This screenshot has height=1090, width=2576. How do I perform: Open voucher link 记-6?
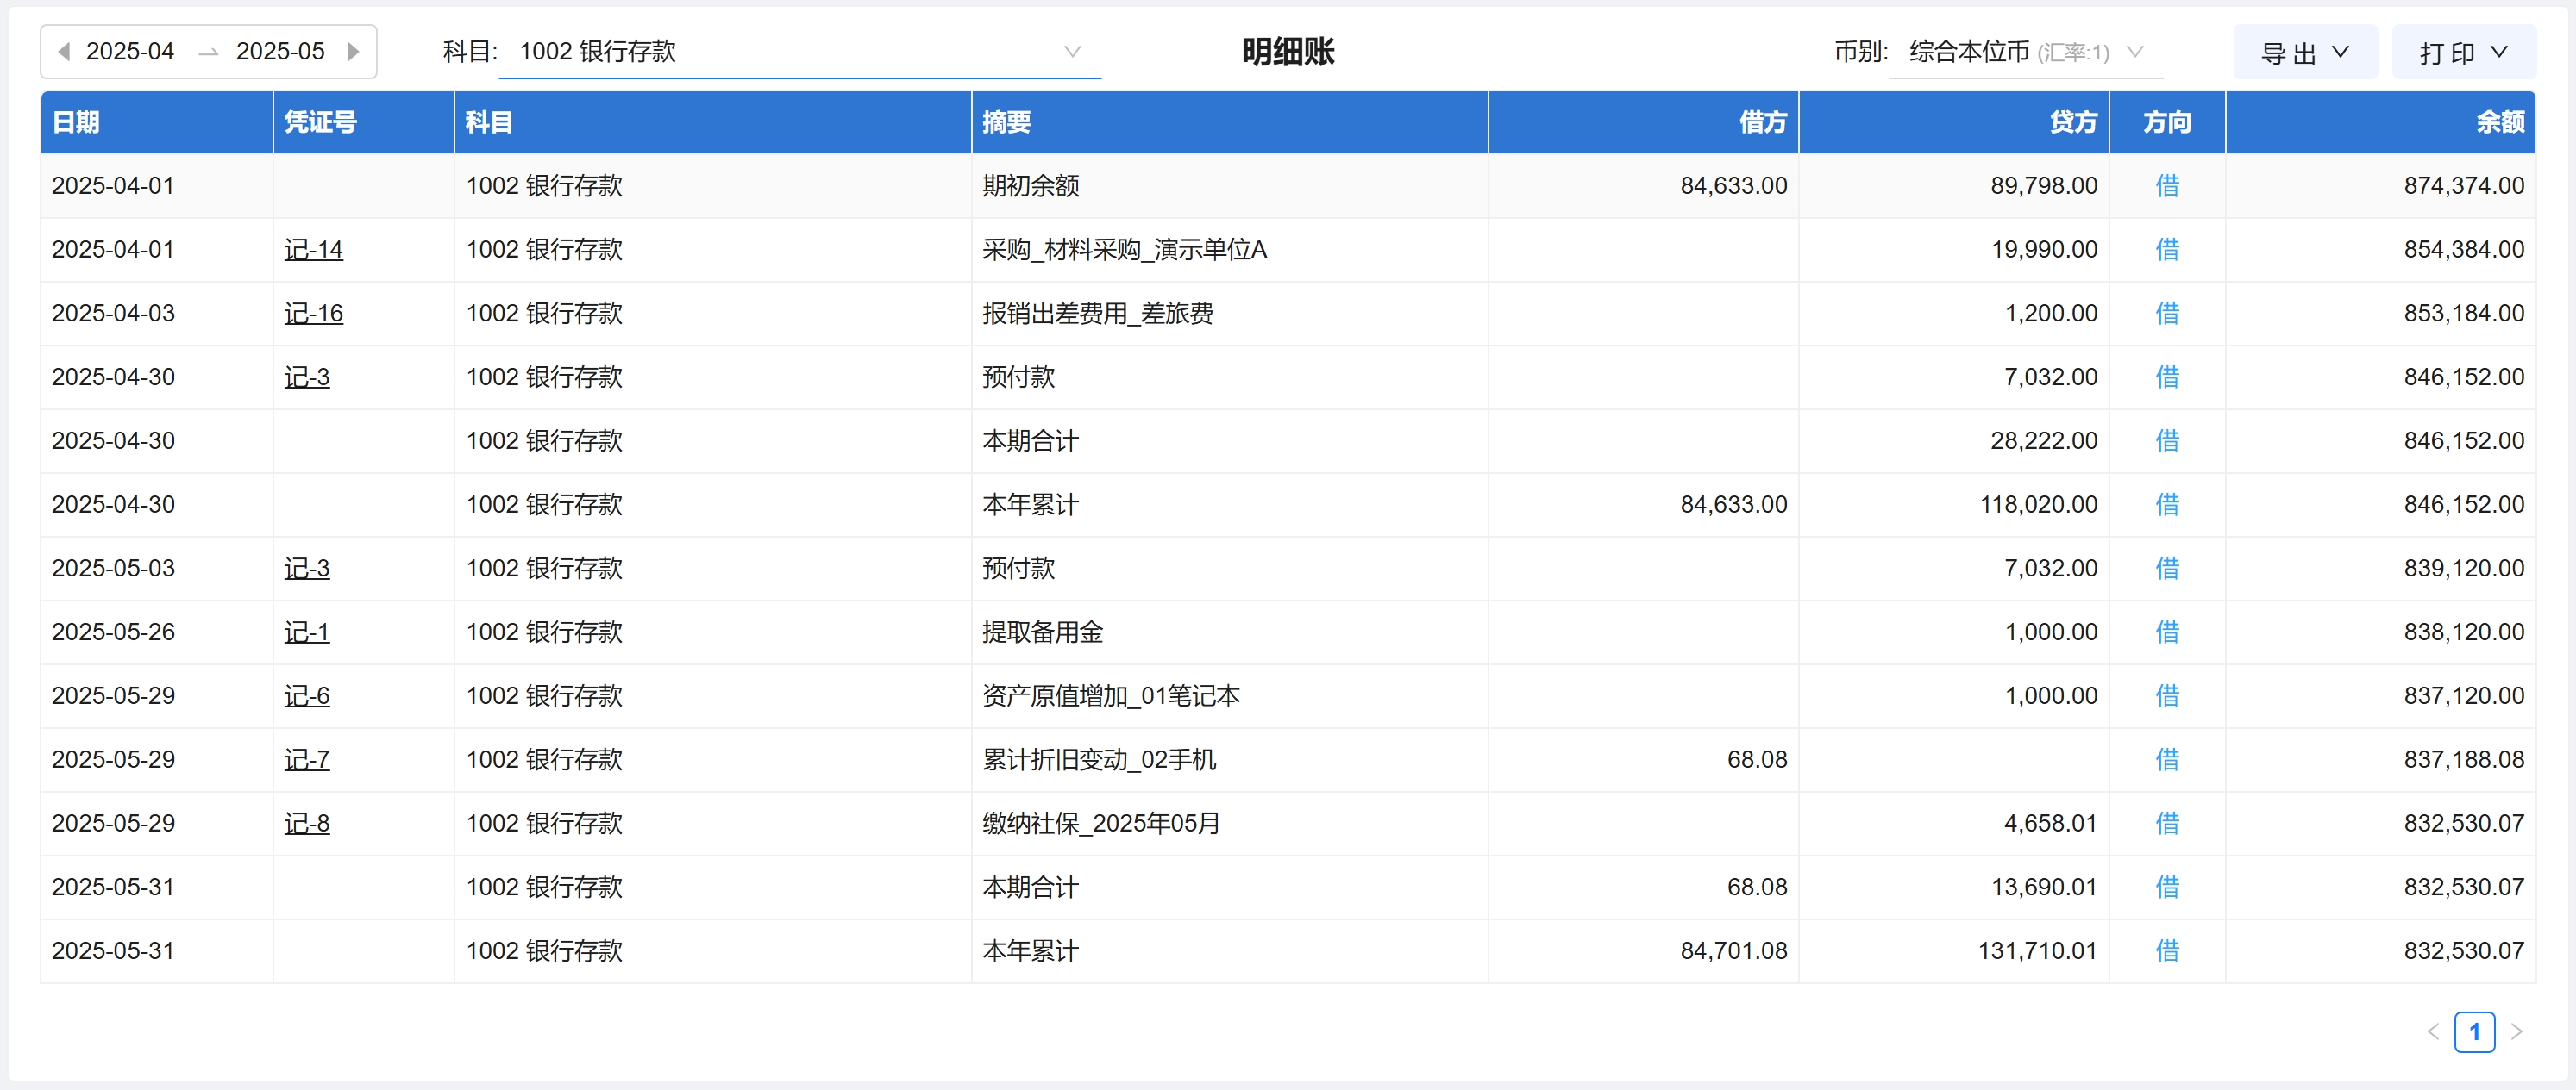306,696
